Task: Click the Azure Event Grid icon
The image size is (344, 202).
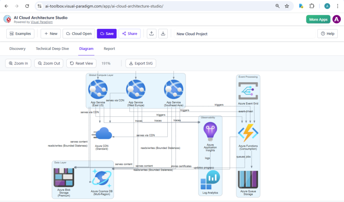Action: (x=248, y=91)
